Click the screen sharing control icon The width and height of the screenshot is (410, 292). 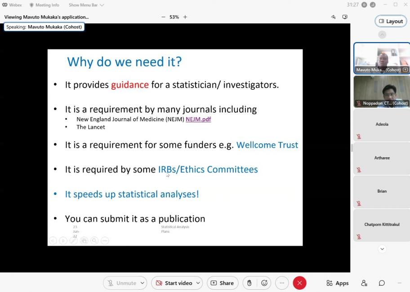point(345,17)
